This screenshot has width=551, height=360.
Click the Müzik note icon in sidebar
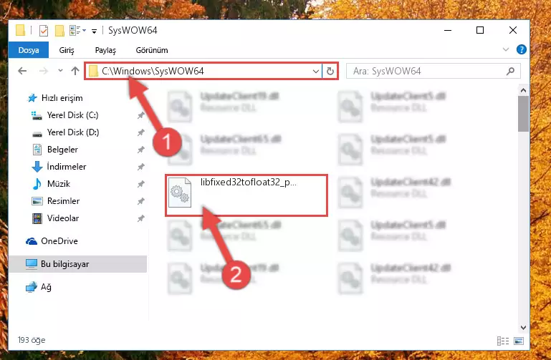[x=37, y=184]
